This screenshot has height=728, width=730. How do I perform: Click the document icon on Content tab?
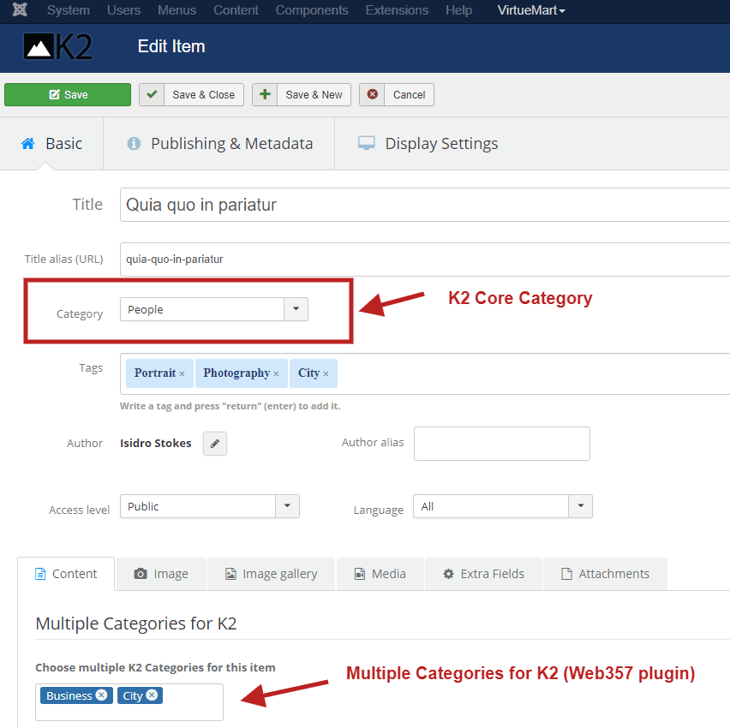(x=40, y=574)
